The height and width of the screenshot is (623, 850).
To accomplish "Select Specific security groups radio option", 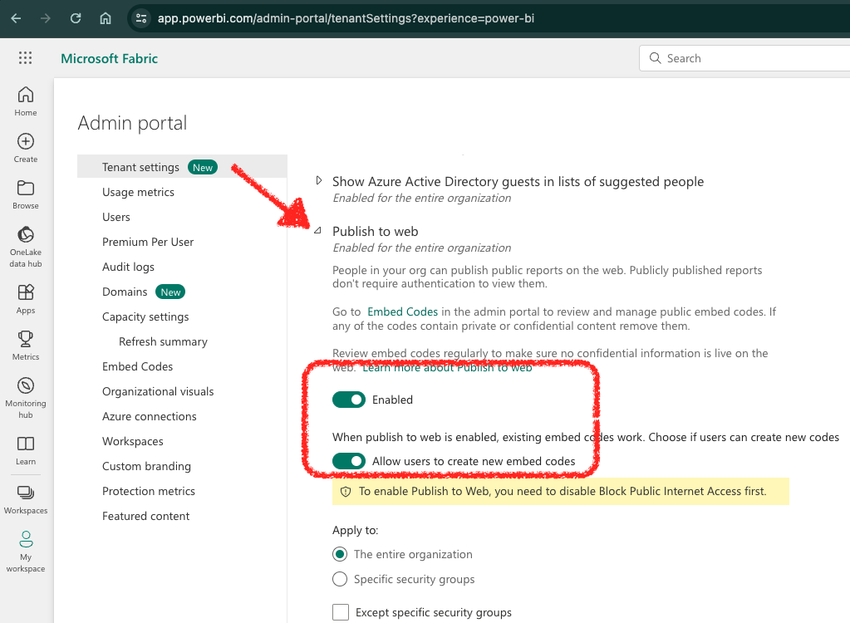I will pos(339,579).
